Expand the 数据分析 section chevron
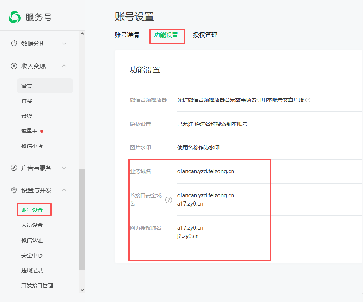Screen dimensions: 363x302 (x=64, y=43)
